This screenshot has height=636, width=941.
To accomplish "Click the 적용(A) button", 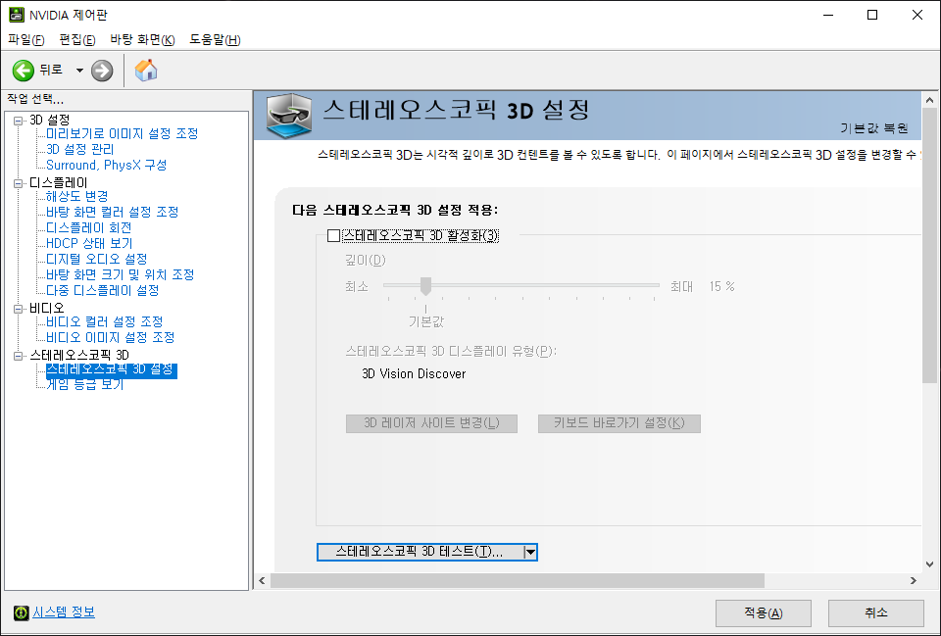I will tap(764, 612).
